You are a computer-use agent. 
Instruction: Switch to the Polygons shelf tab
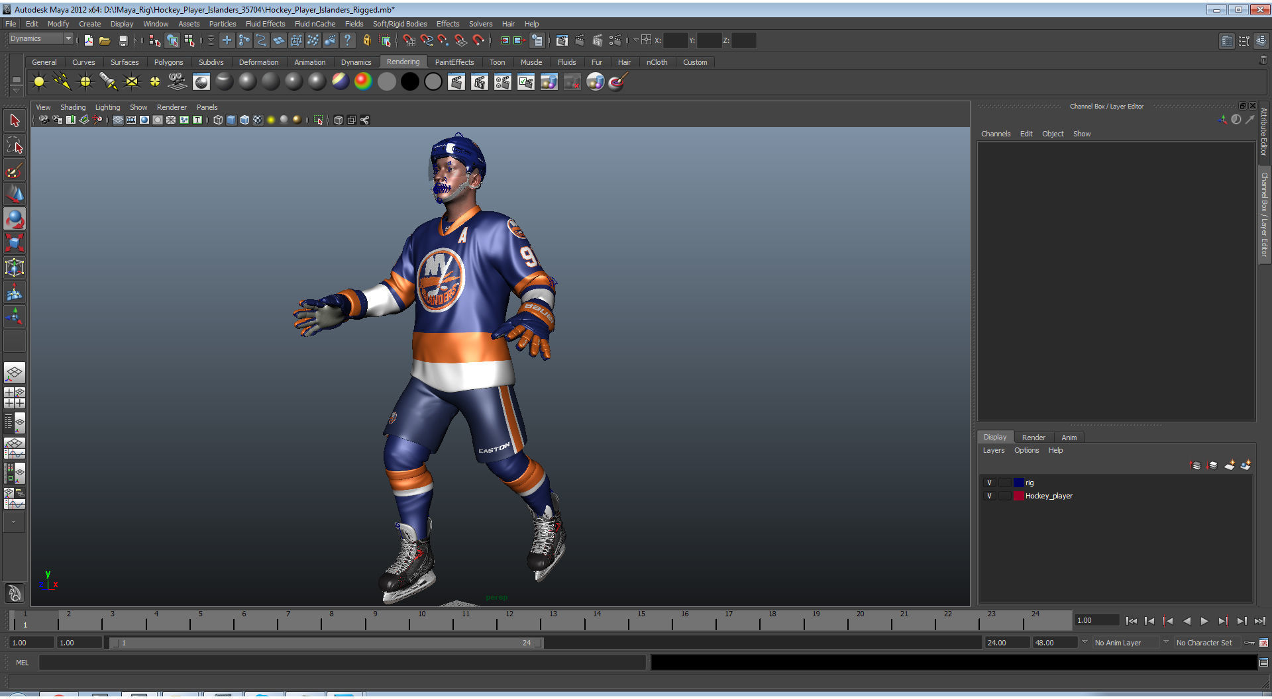tap(168, 62)
